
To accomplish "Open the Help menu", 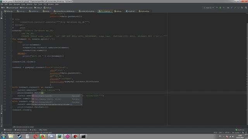I will (x=57, y=4).
